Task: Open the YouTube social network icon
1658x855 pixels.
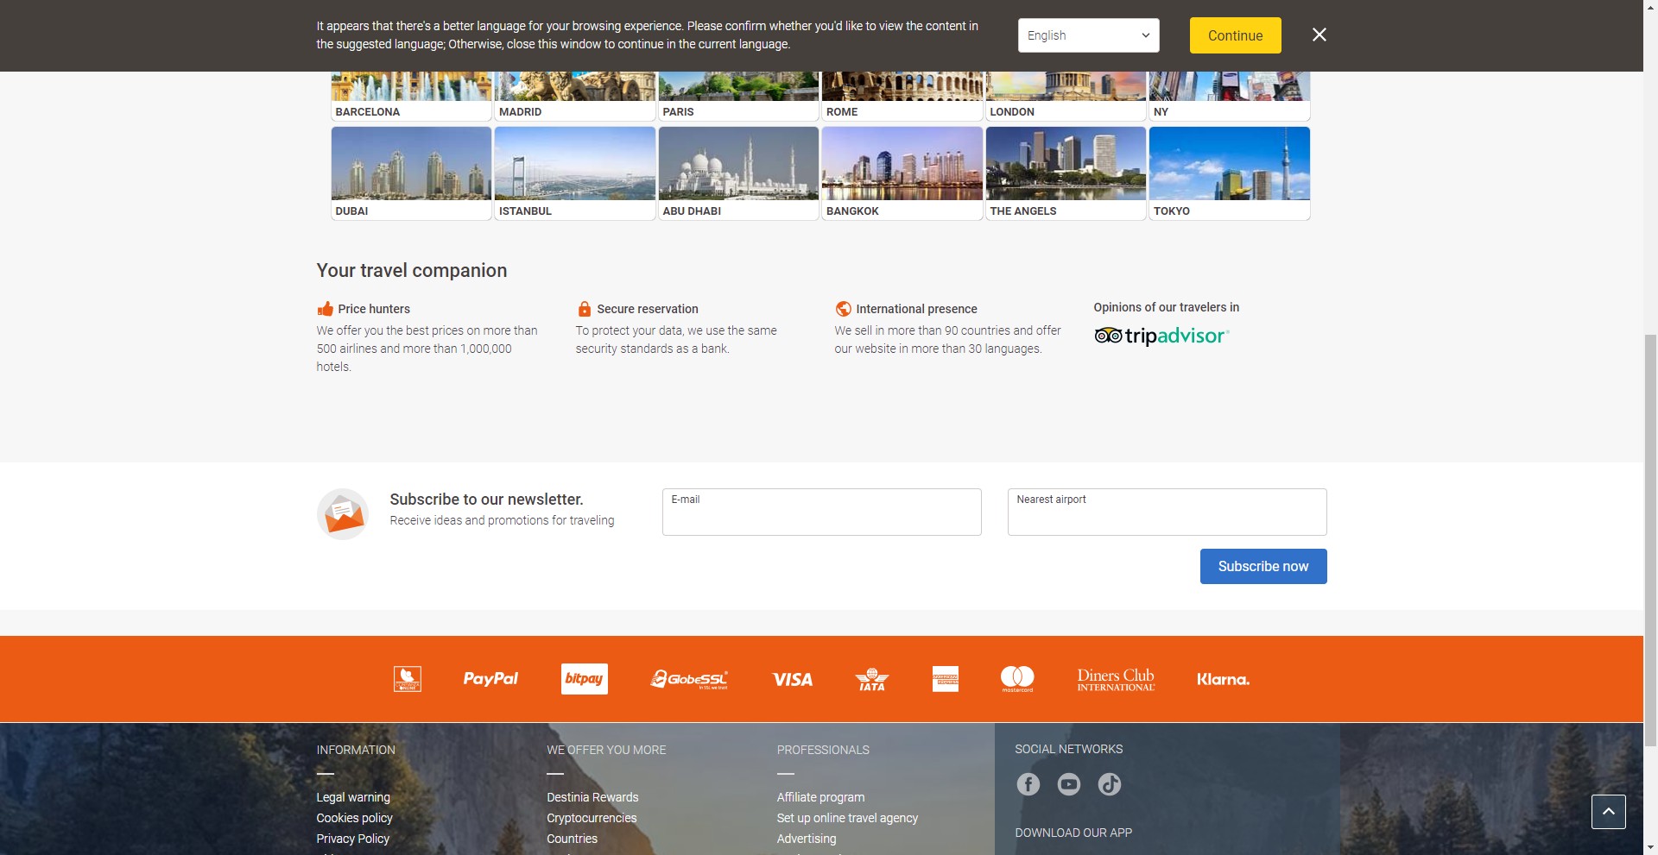Action: 1068,784
